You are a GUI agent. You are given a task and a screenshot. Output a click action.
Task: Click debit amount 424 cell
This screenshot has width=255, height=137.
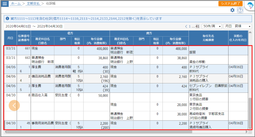point(97,88)
